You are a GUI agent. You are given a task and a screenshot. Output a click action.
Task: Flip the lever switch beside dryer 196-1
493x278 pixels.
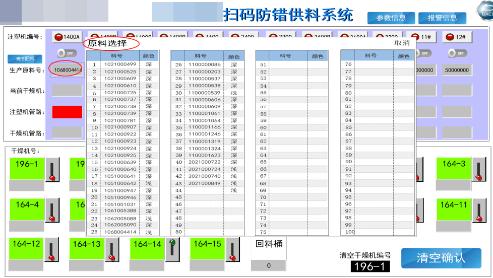(x=52, y=170)
